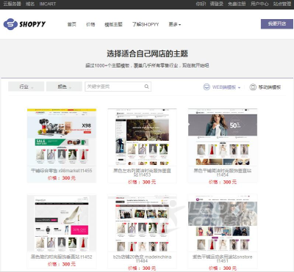Click the 移动端模板 phone icon
The width and height of the screenshot is (294, 272).
click(253, 87)
